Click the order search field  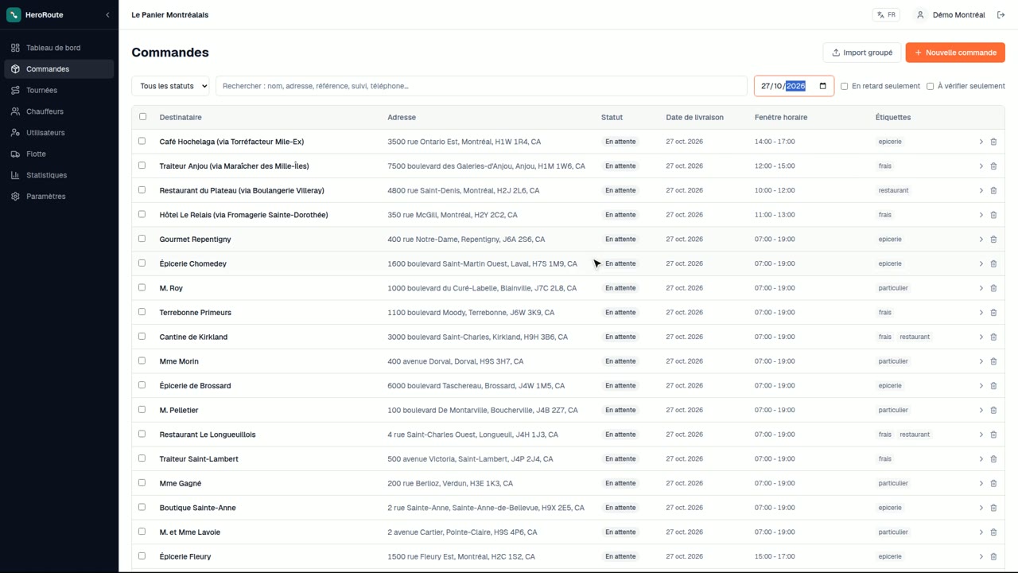[481, 86]
